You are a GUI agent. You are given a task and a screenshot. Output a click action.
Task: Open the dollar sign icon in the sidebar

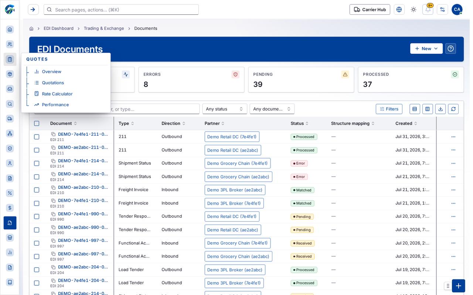[x=10, y=208]
